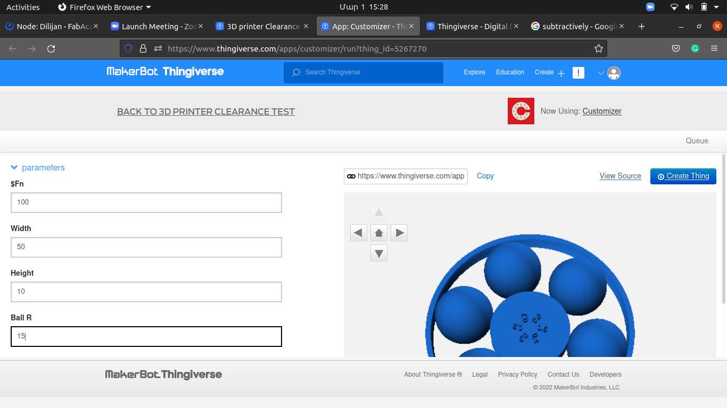
Task: Open the Education menu
Action: [510, 72]
